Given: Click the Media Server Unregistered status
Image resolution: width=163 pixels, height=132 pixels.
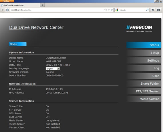Looking at the screenshot, I should point(53,120).
